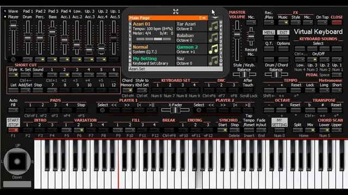Adjust the Drum/Chord Balance slider
The height and width of the screenshot is (195, 348).
pyautogui.click(x=276, y=74)
